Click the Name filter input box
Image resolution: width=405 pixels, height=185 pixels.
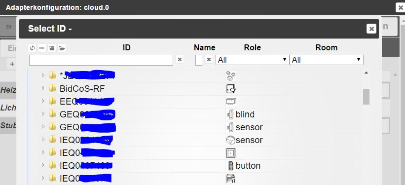tap(199, 60)
